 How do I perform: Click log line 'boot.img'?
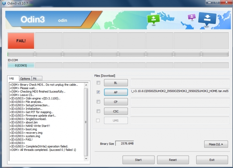[23, 129]
